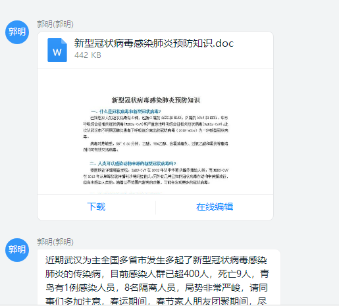Select the message bubble starting with 近期武汉
This screenshot has width=339, height=306.
(159, 277)
